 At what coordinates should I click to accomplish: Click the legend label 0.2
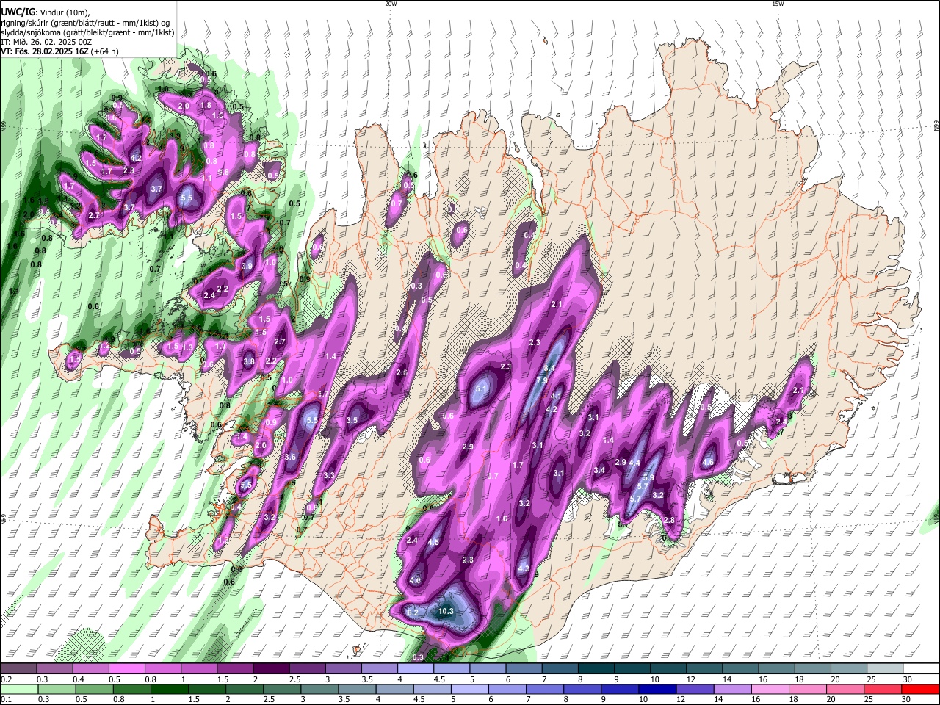tap(7, 679)
